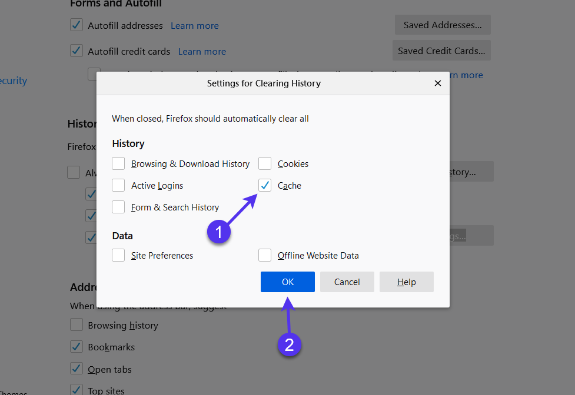The height and width of the screenshot is (395, 575).
Task: Uncheck the Bookmarks suggestion option
Action: point(76,347)
